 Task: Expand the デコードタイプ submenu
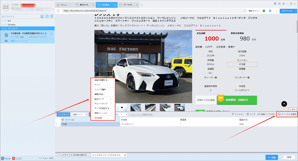point(103,104)
